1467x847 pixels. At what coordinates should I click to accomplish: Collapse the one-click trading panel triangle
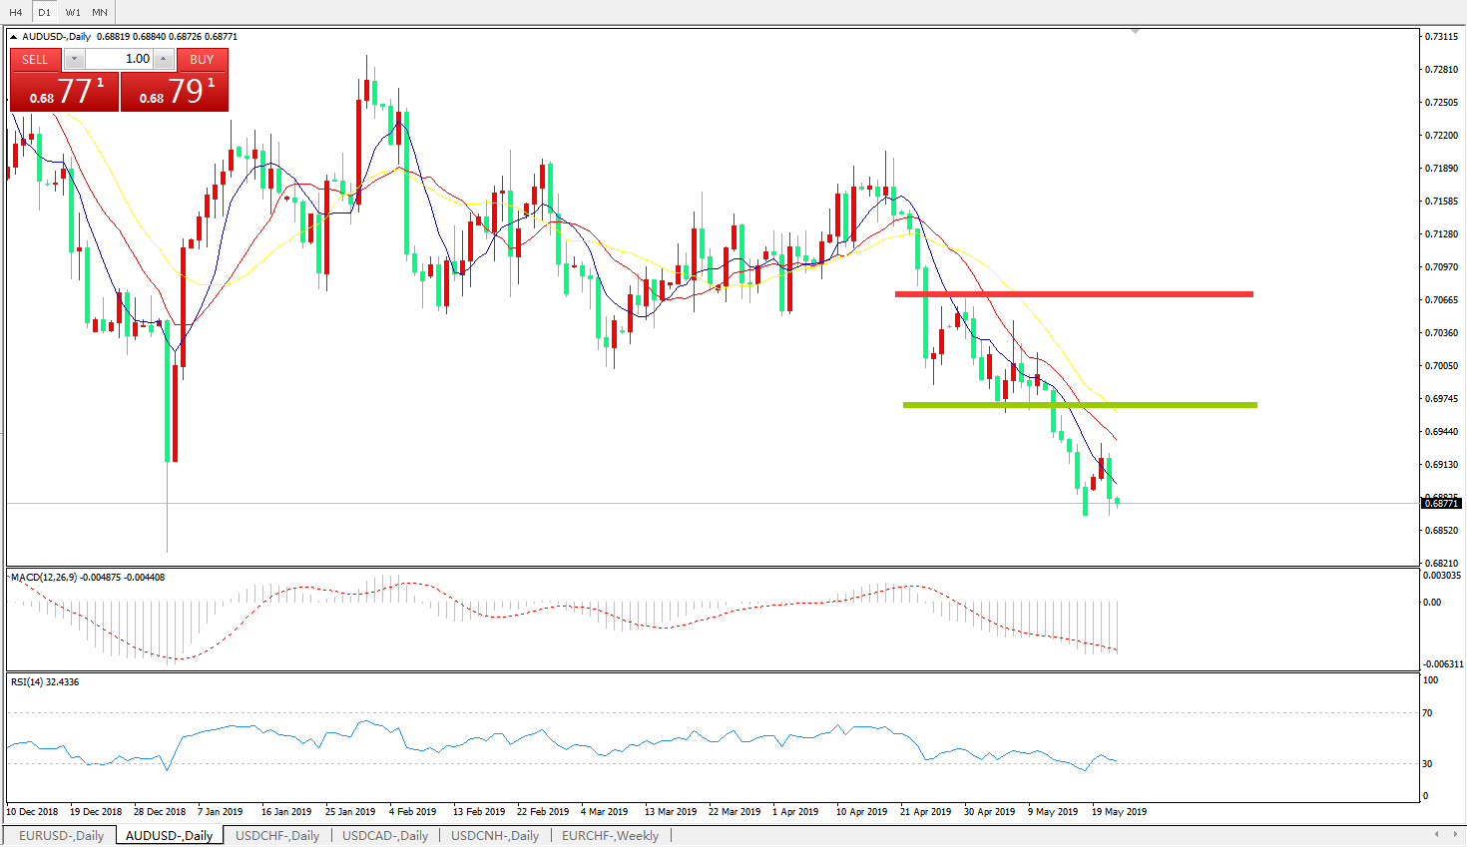coord(14,37)
